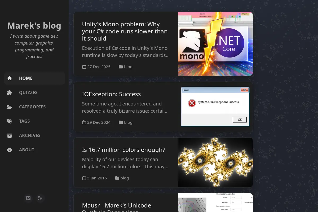Click the Marek's blog site title

pyautogui.click(x=34, y=26)
